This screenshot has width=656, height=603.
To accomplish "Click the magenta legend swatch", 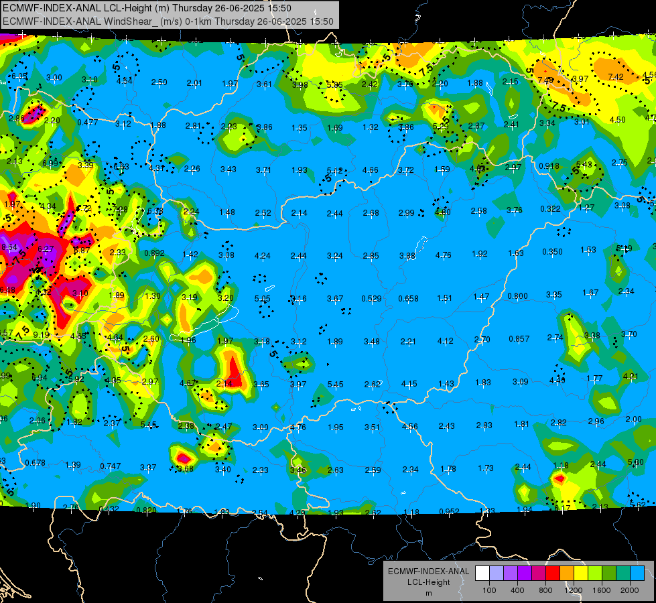I will (539, 573).
